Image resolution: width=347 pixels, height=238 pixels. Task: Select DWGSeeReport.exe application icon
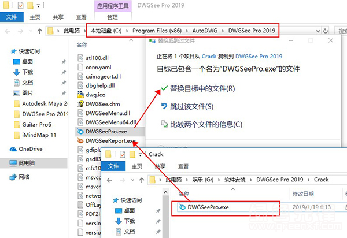tap(80, 140)
